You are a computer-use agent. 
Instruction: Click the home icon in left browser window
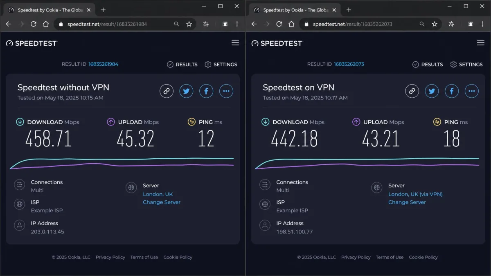pyautogui.click(x=46, y=24)
